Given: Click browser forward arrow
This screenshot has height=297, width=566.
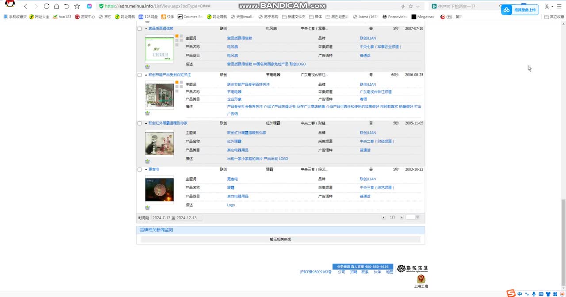Looking at the screenshot, I should click(x=36, y=6).
